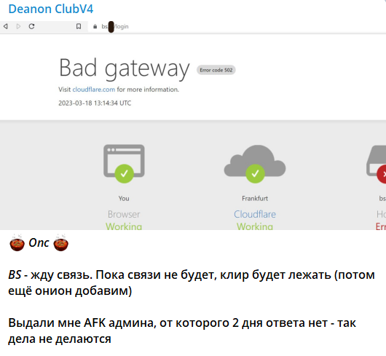
Task: Click the Bad gateway heading
Action: [x=125, y=68]
